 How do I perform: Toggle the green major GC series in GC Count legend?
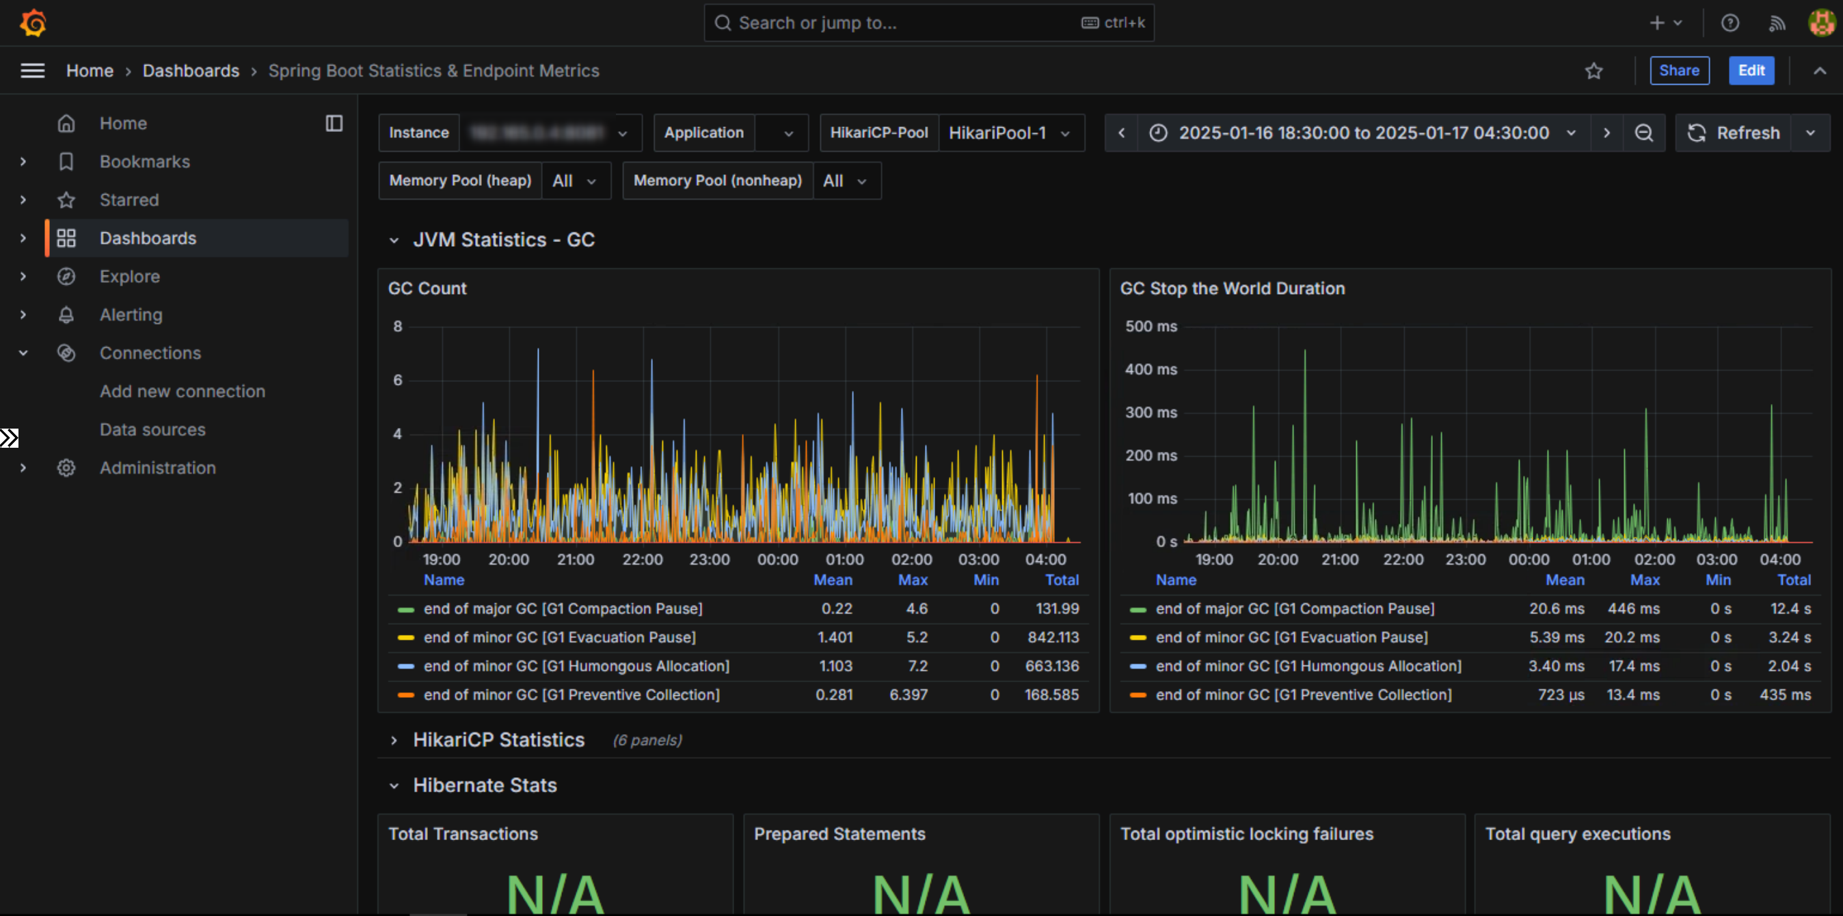point(563,609)
